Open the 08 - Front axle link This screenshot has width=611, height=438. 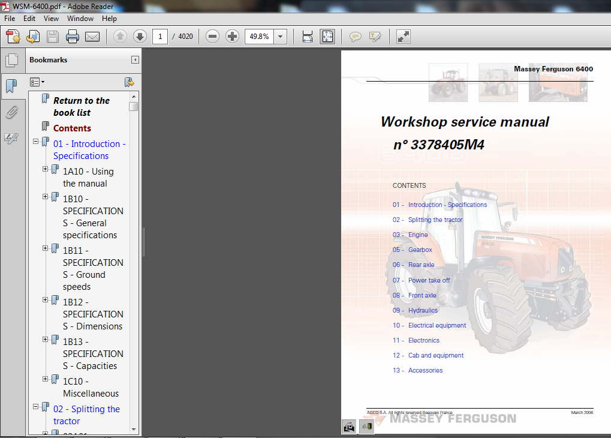click(x=414, y=295)
